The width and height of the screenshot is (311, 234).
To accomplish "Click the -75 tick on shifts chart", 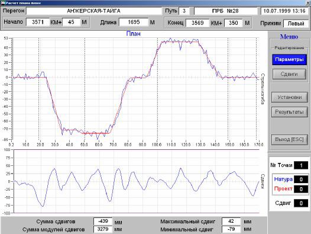I will pyautogui.click(x=7, y=206).
